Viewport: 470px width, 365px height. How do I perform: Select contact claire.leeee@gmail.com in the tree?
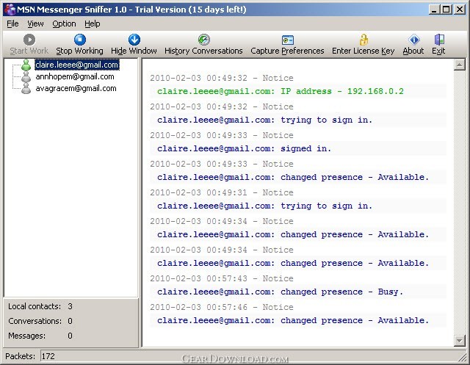(77, 65)
